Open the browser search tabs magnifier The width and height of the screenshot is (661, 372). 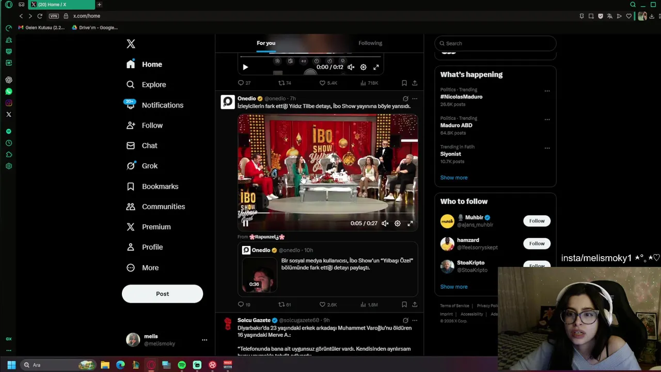[x=633, y=5]
